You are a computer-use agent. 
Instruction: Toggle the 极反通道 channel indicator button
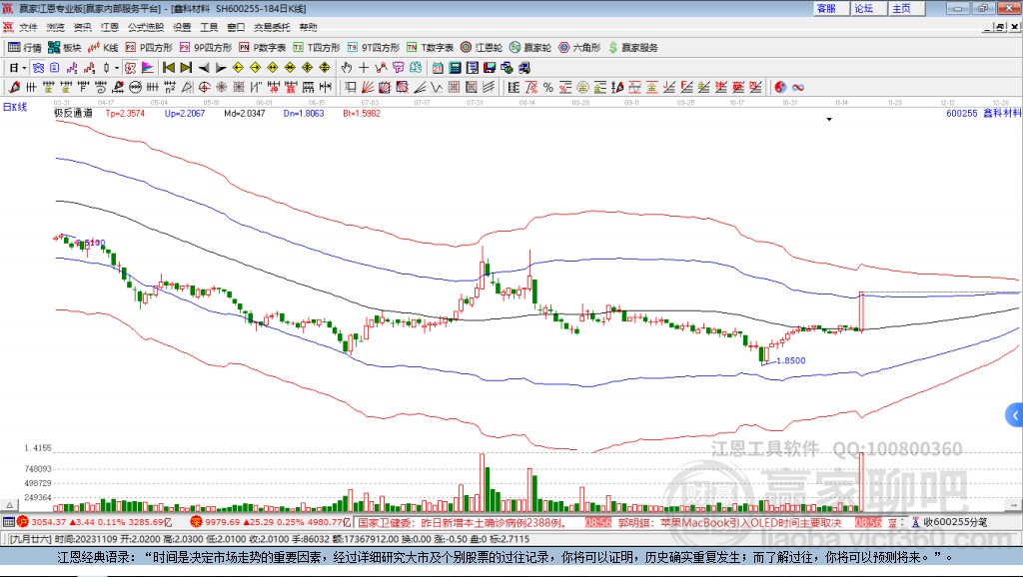point(131,68)
